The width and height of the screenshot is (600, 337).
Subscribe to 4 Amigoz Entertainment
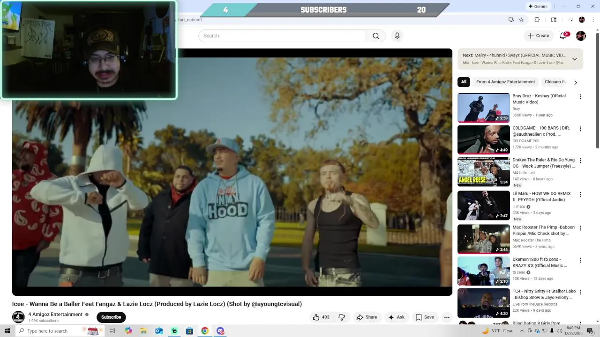pos(111,317)
